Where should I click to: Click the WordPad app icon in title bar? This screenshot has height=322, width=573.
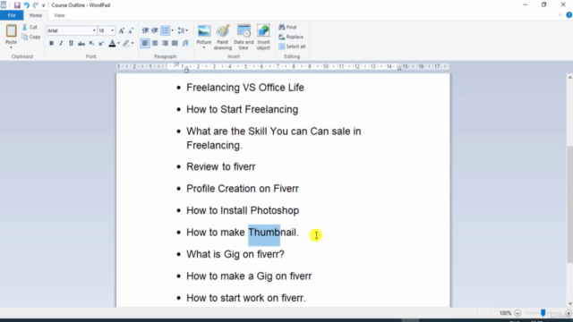pos(4,4)
